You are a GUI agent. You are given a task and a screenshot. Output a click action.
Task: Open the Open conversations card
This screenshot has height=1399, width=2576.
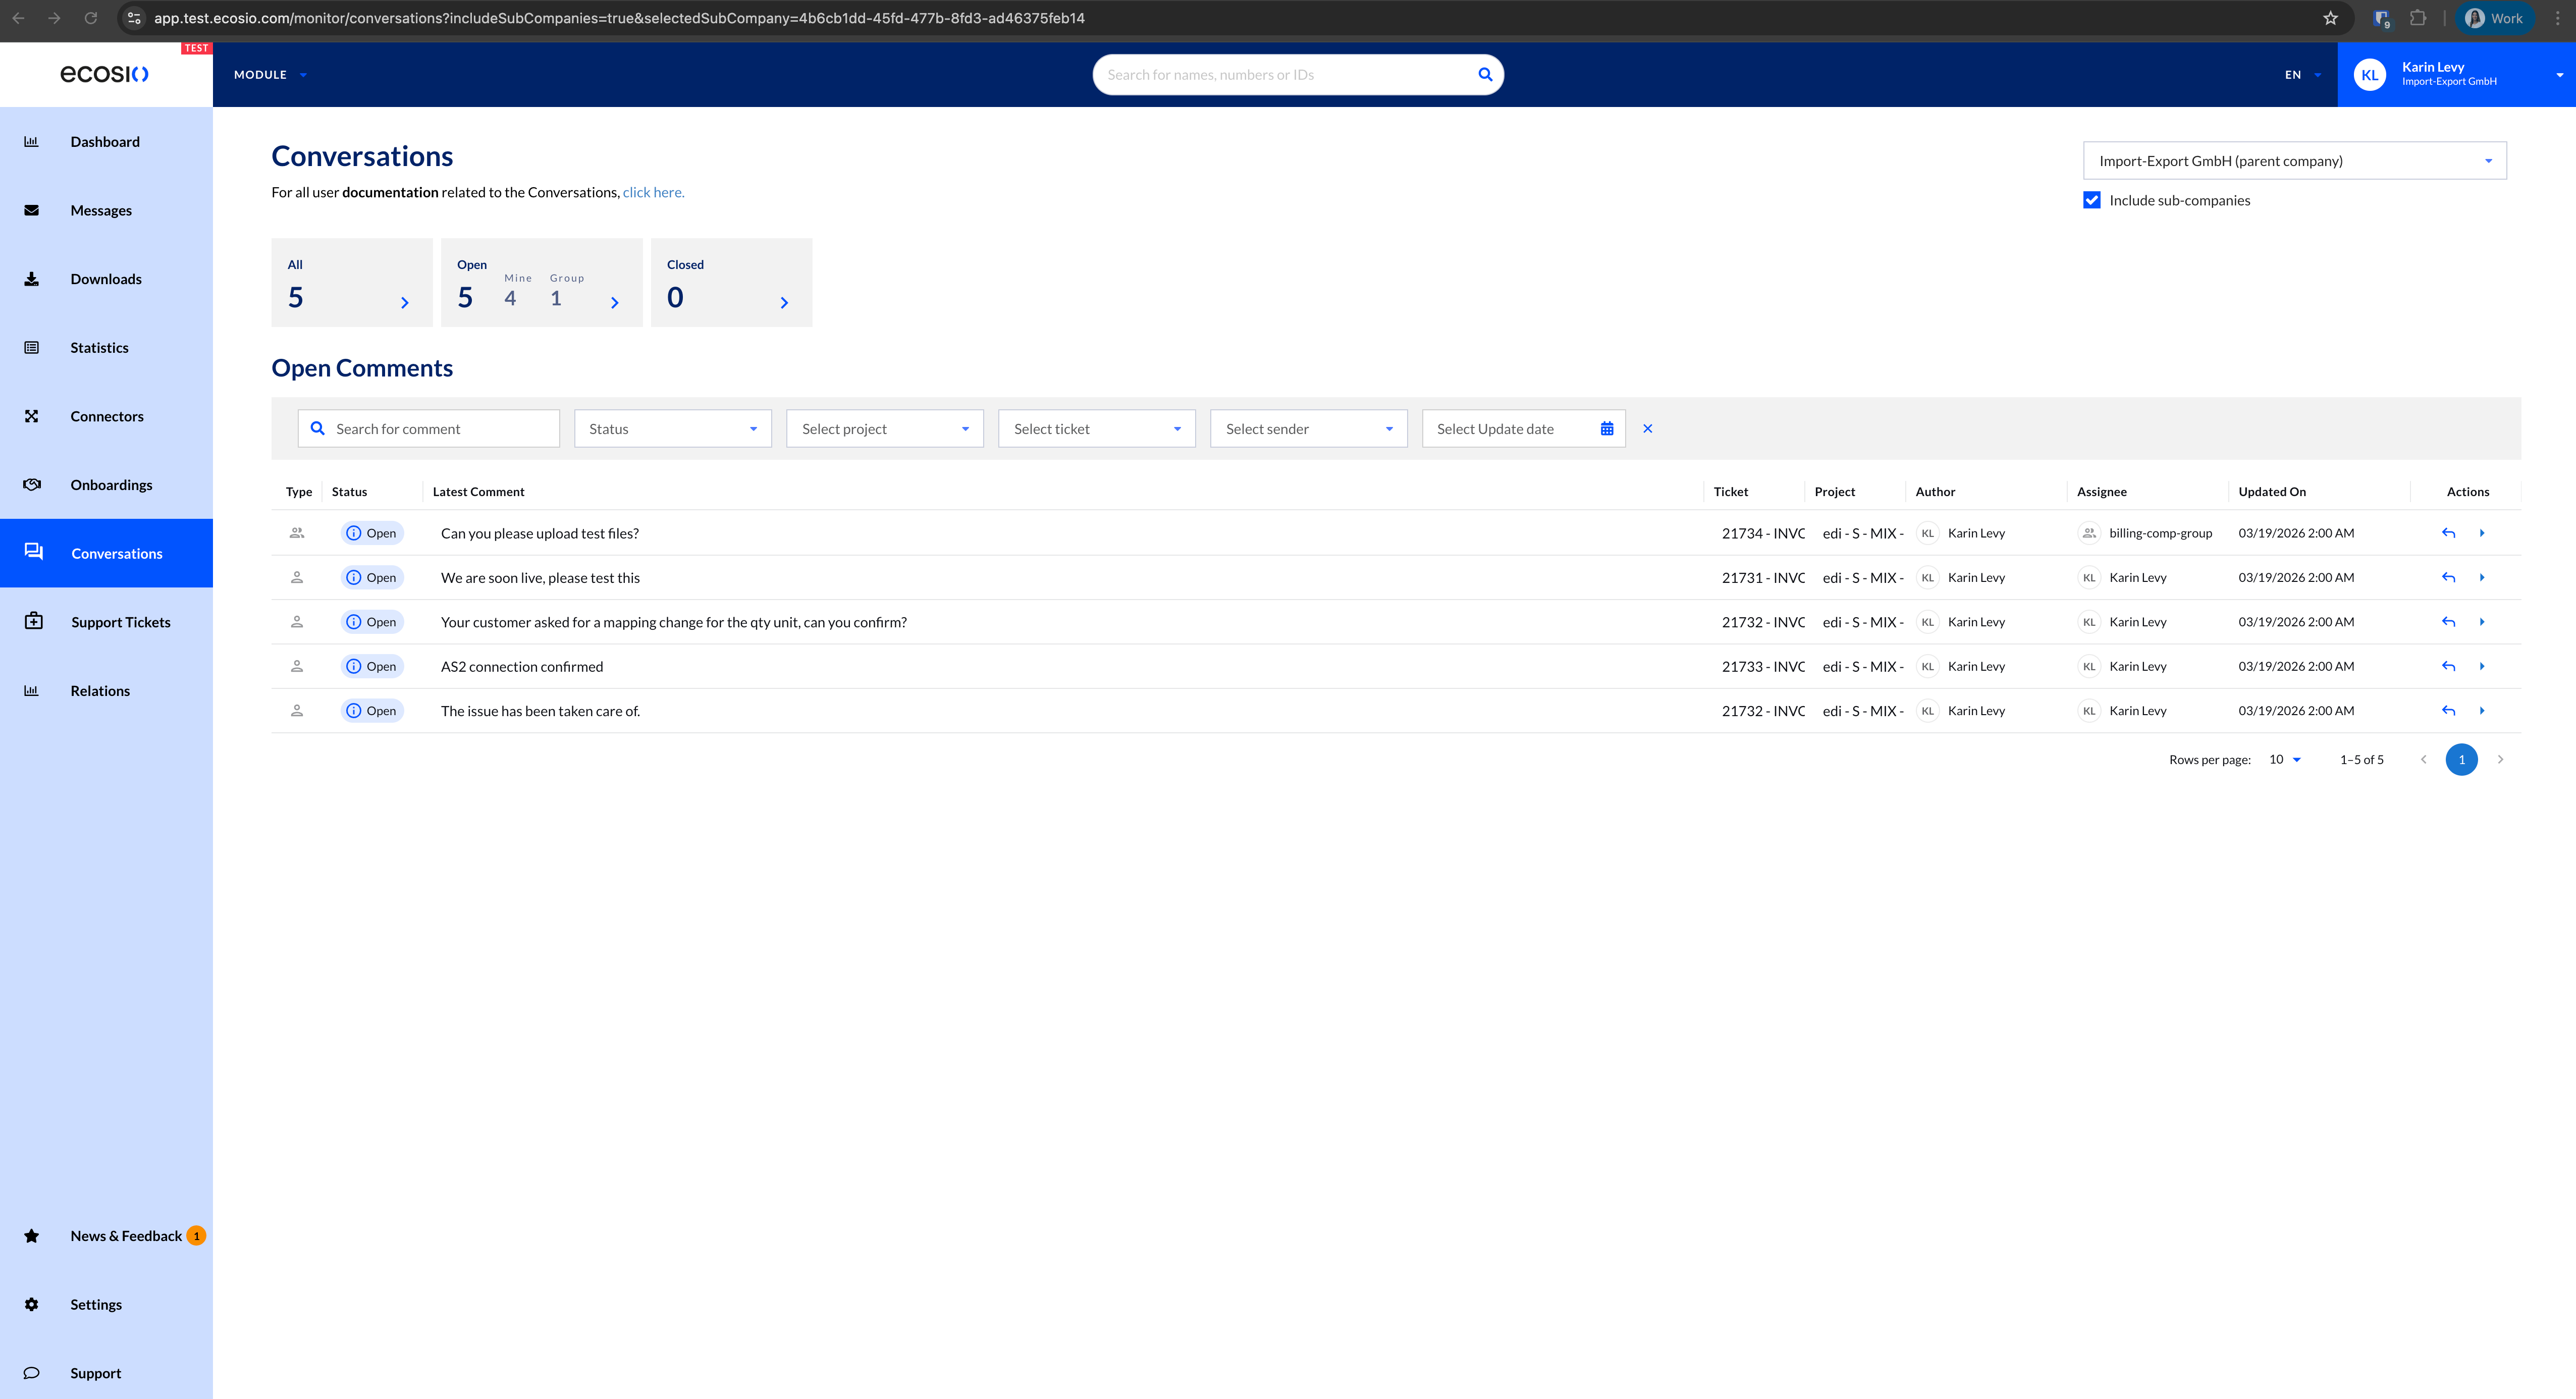(542, 282)
